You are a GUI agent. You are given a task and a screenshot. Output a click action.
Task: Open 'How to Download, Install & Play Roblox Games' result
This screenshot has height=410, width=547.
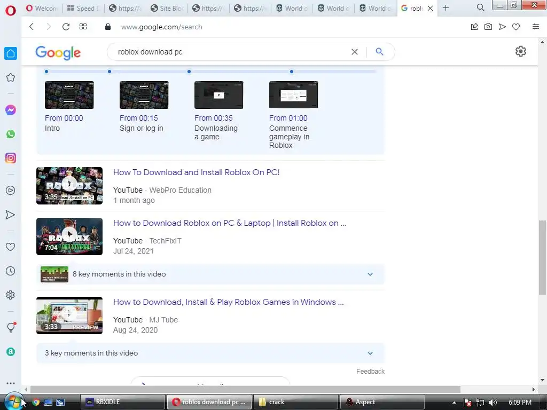(x=228, y=302)
